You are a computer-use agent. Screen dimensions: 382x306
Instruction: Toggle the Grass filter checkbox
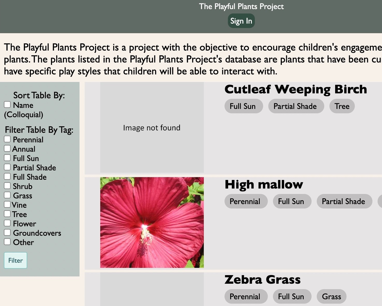click(x=7, y=195)
